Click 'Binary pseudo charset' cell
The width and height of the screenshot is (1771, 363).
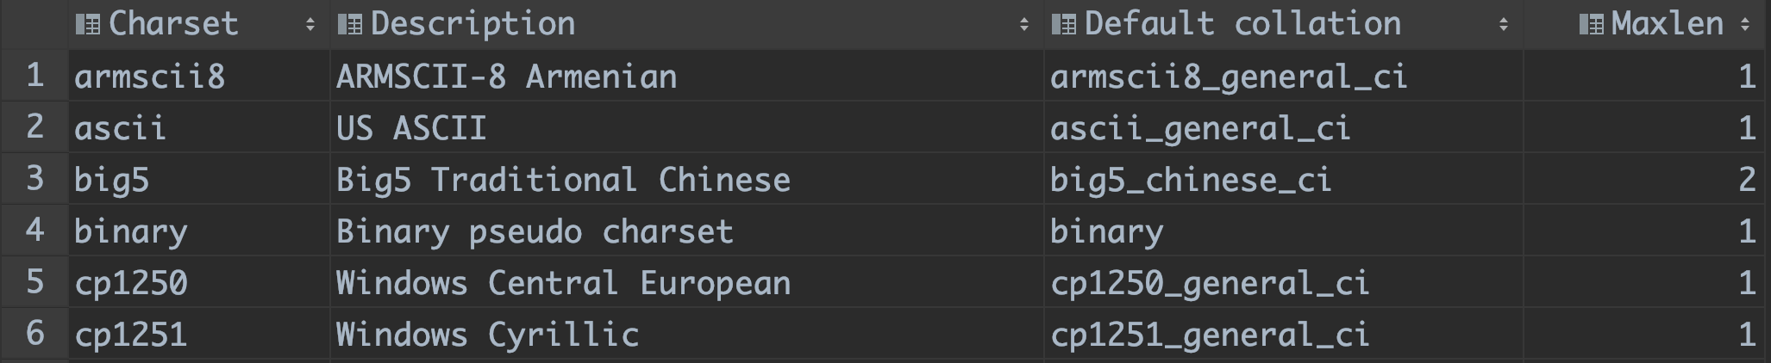point(535,232)
